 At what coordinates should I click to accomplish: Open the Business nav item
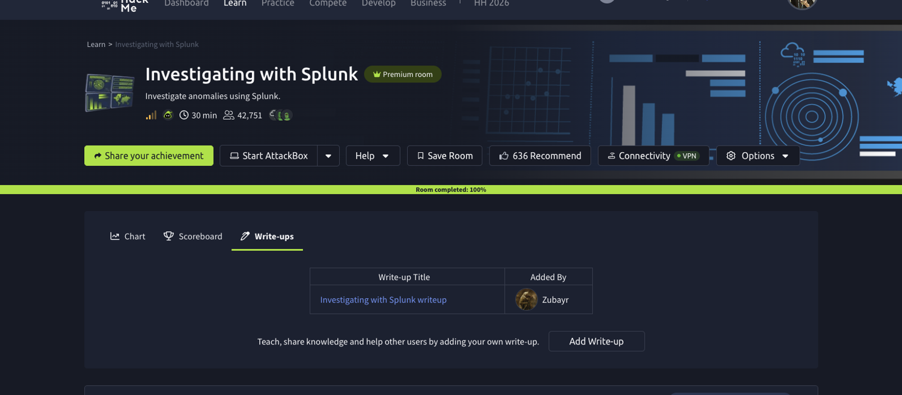pos(428,4)
